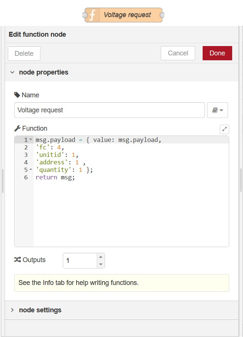Click the Edit function node title

click(37, 34)
